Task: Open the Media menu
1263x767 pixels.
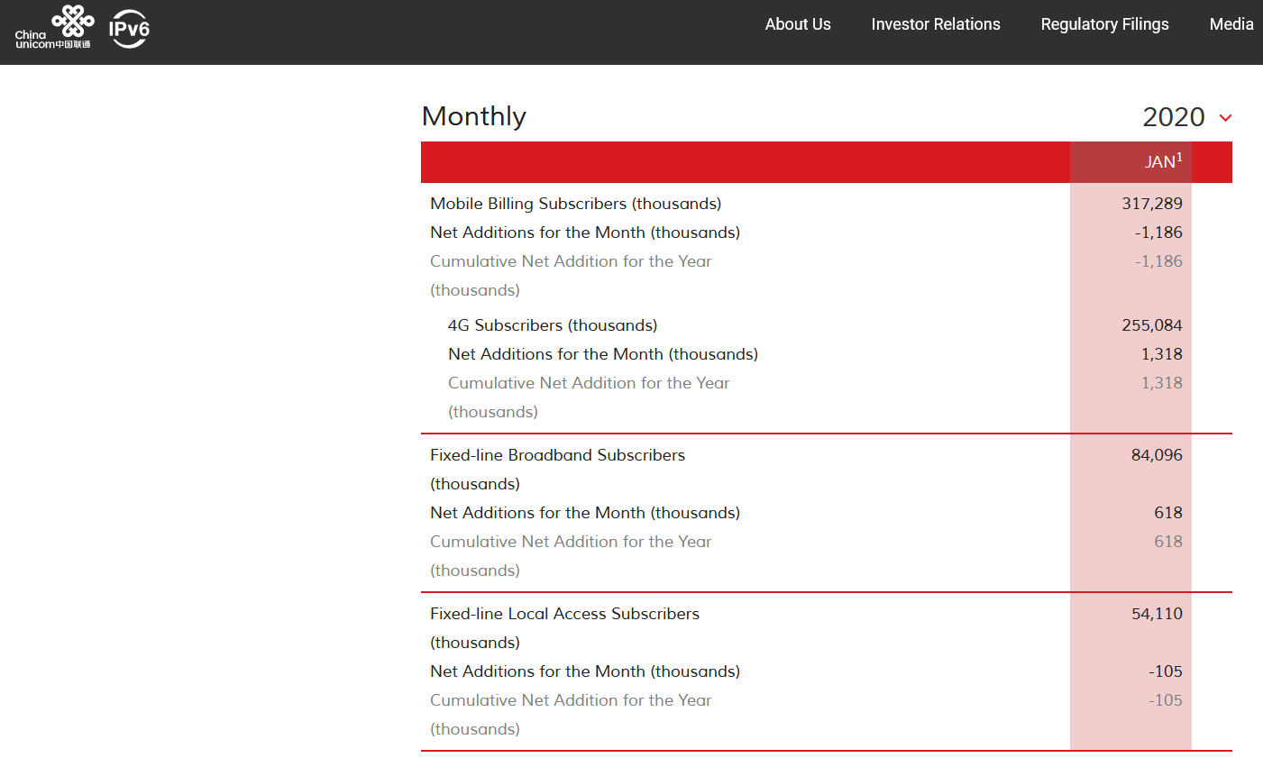Action: pyautogui.click(x=1231, y=24)
